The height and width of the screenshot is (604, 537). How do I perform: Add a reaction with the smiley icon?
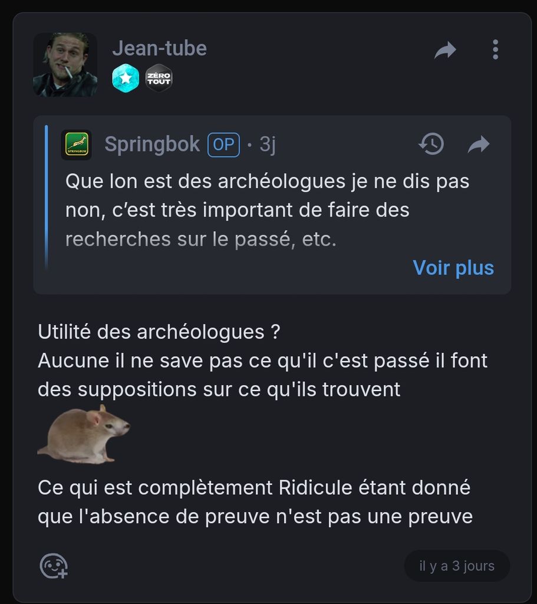click(53, 566)
